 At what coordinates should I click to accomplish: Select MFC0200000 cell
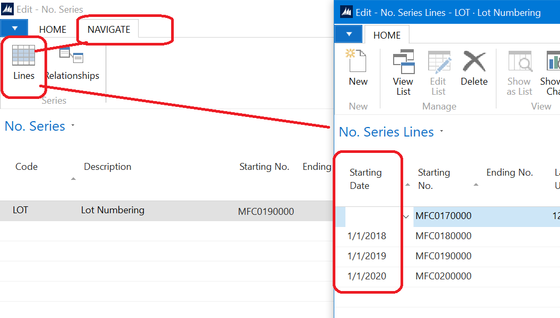443,276
